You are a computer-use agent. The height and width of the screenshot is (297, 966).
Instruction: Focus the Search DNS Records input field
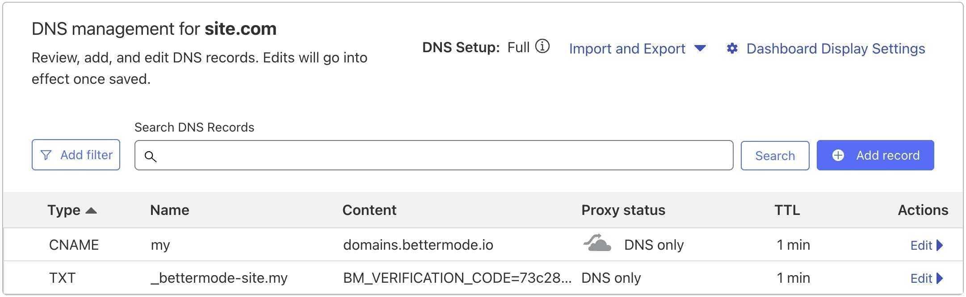point(442,156)
